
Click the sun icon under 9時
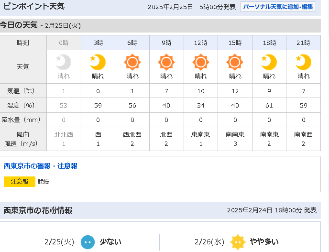(166, 62)
